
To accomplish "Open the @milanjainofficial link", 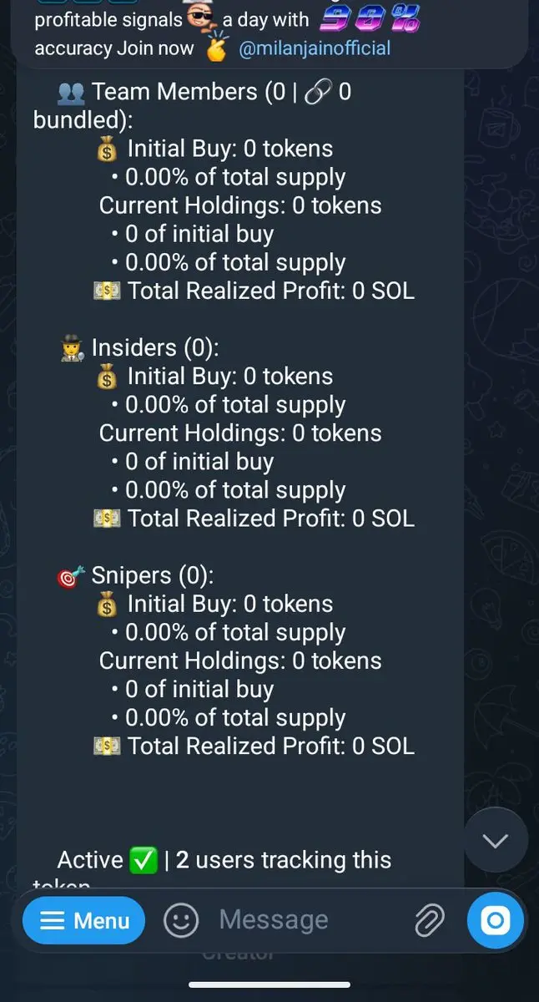I will pyautogui.click(x=315, y=48).
